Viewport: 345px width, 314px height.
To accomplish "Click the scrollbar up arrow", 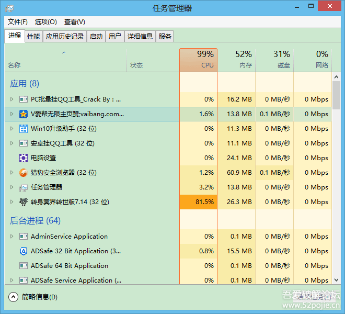I will pos(336,77).
